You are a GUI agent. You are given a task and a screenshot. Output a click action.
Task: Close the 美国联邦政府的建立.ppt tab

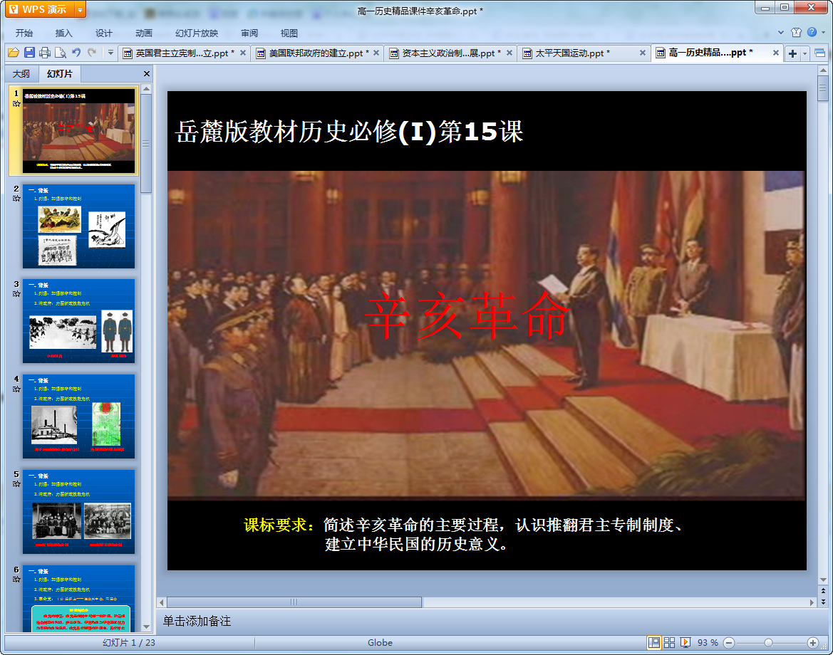coord(376,53)
